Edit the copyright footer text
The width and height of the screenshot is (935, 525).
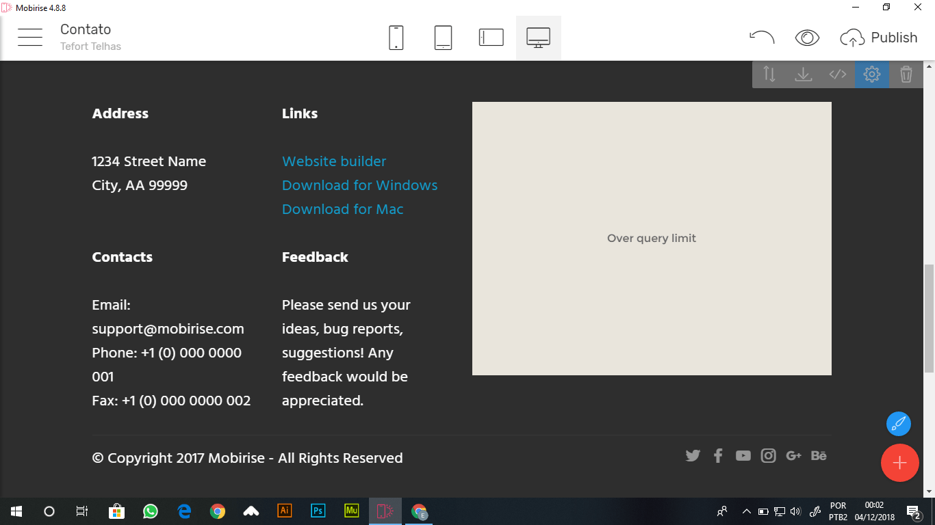tap(248, 458)
